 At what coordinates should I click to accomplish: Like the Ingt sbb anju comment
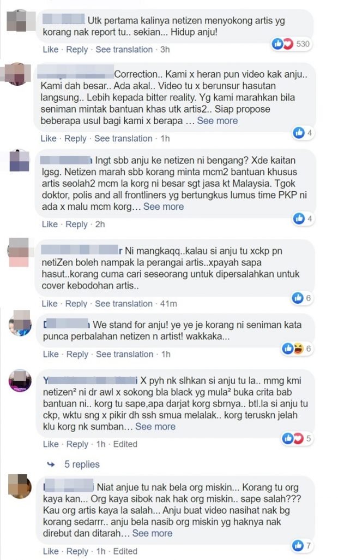point(50,225)
